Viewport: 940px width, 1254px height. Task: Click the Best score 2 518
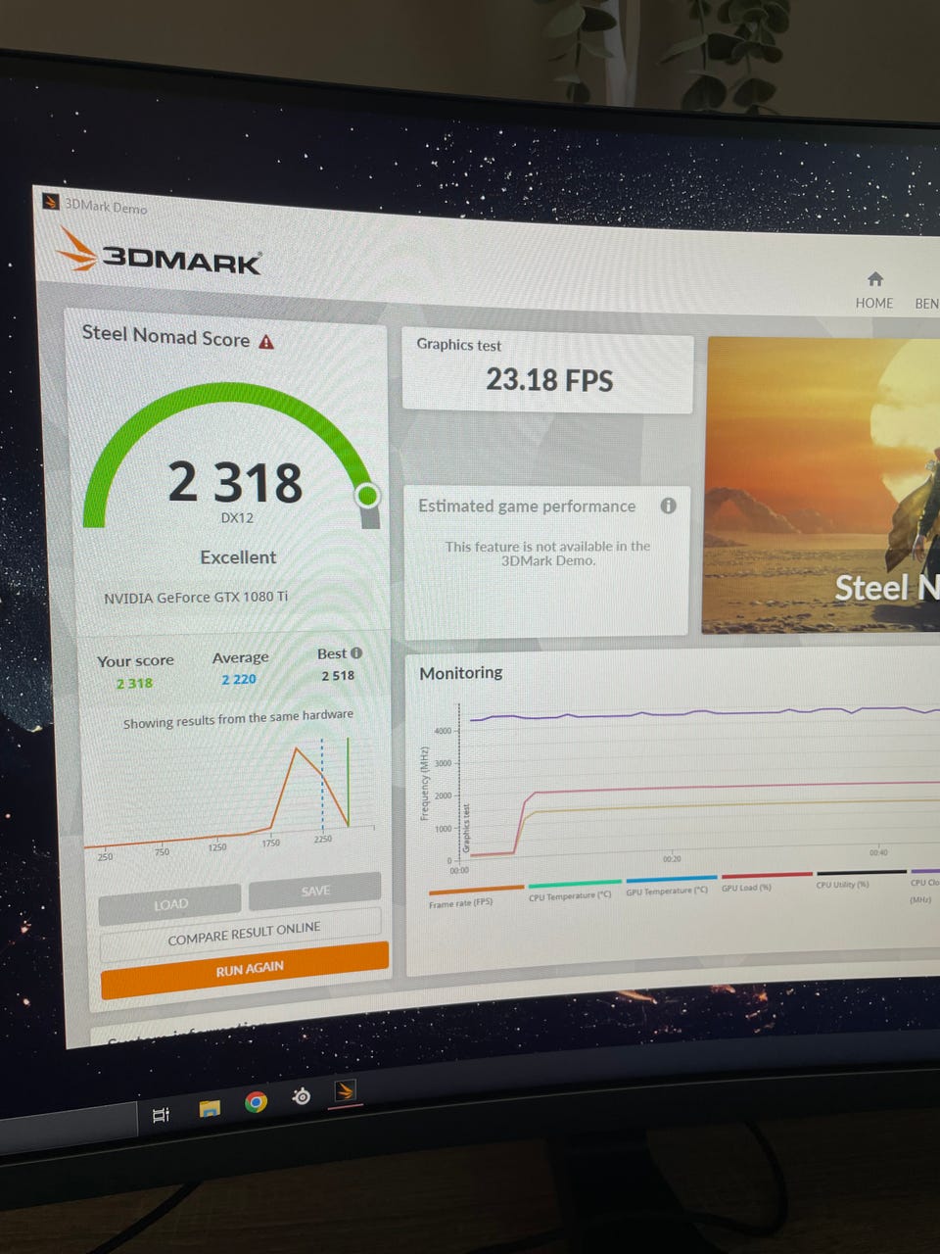tap(338, 675)
